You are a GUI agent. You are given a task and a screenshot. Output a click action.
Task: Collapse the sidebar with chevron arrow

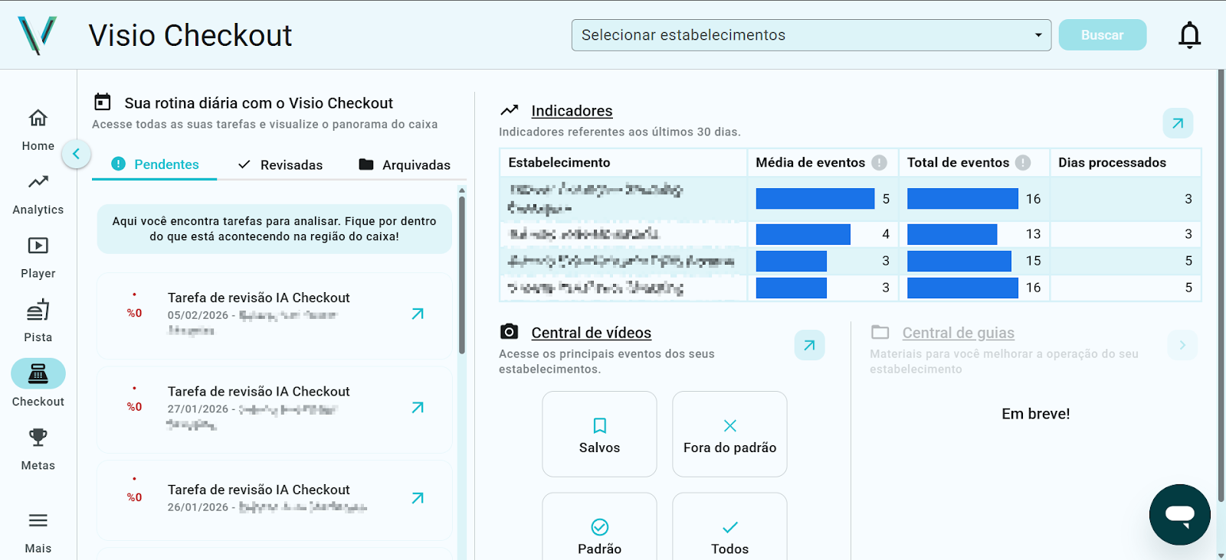tap(76, 155)
